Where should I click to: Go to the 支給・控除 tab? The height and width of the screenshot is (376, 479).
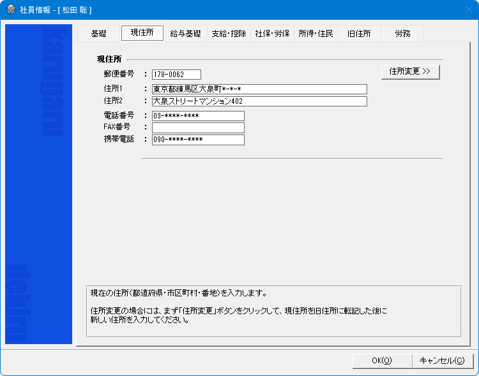[x=229, y=34]
